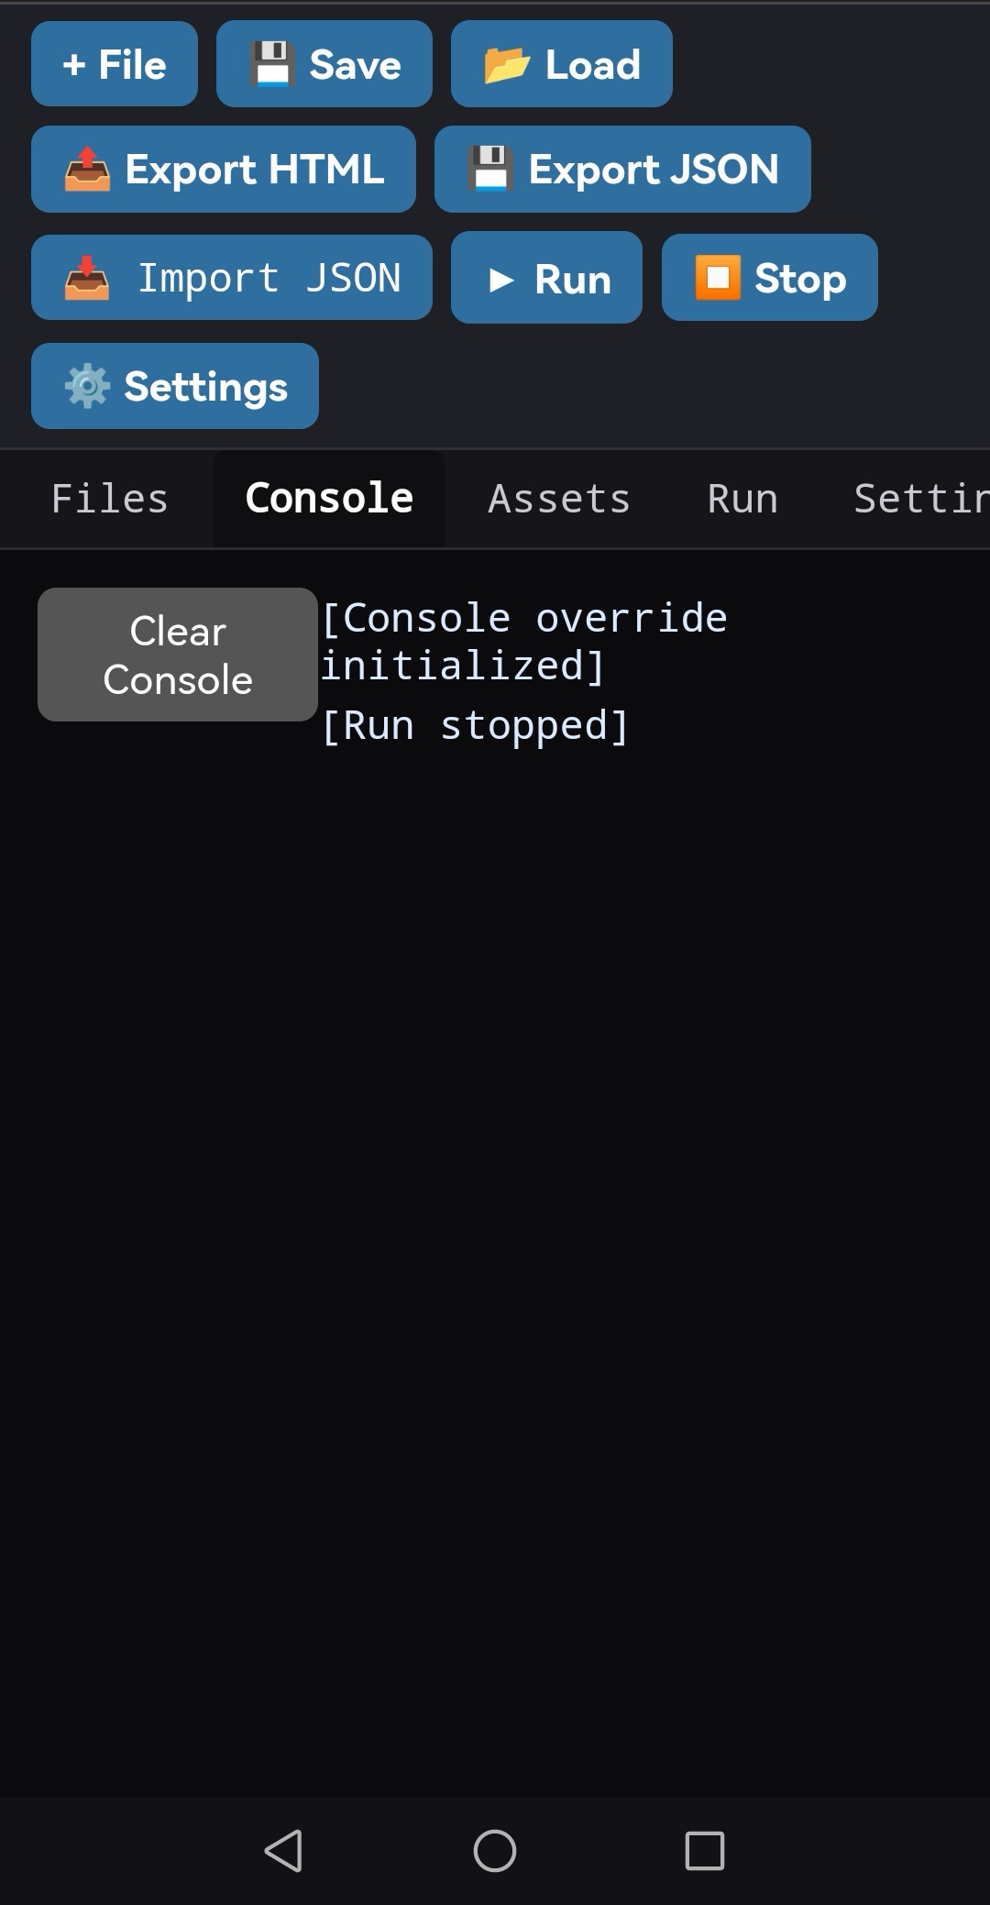Click the '[Run stopped]' console message
Viewport: 990px width, 1905px height.
point(475,726)
